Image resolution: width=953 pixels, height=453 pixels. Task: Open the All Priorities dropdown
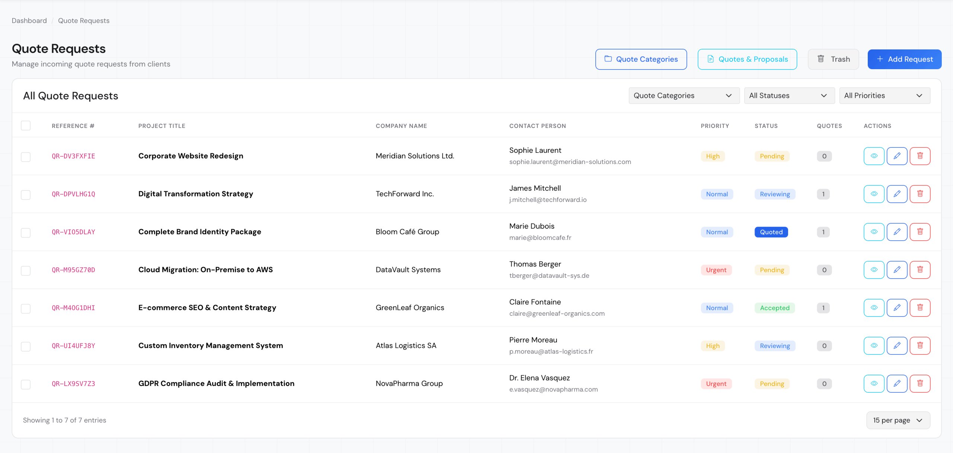point(884,96)
